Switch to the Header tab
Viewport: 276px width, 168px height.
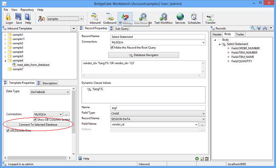pos(217,34)
